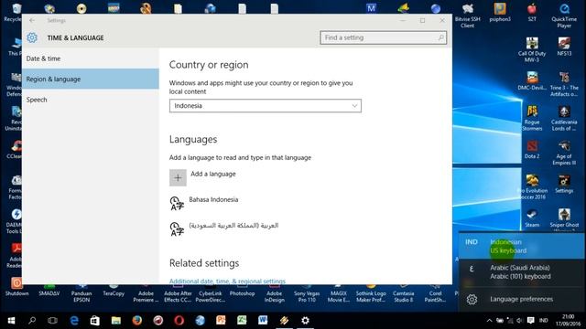Open the Region & language section
This screenshot has height=329, width=586.
pos(90,80)
